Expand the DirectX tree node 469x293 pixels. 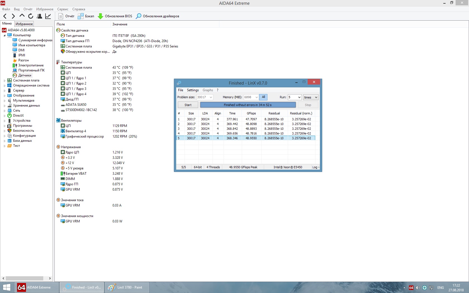4,116
